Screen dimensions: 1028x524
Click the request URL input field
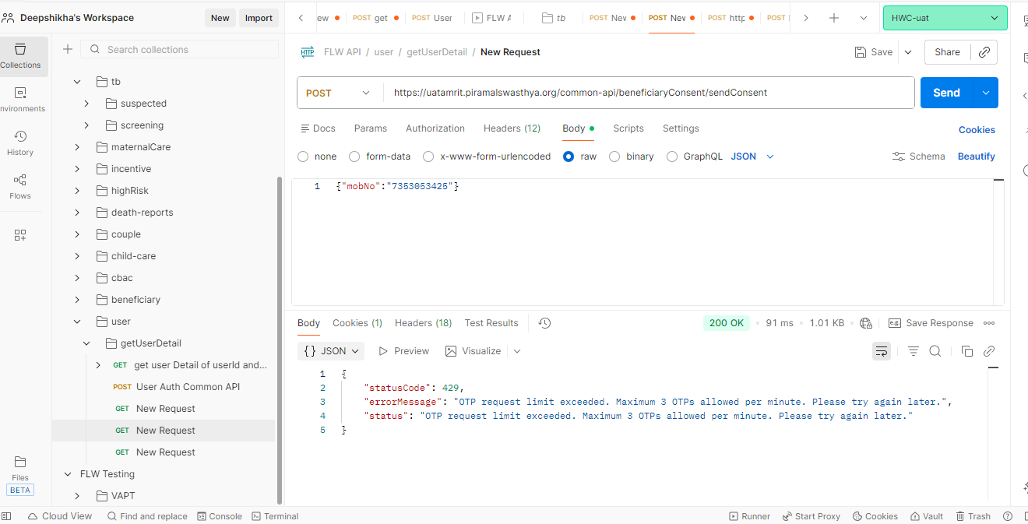pos(646,93)
